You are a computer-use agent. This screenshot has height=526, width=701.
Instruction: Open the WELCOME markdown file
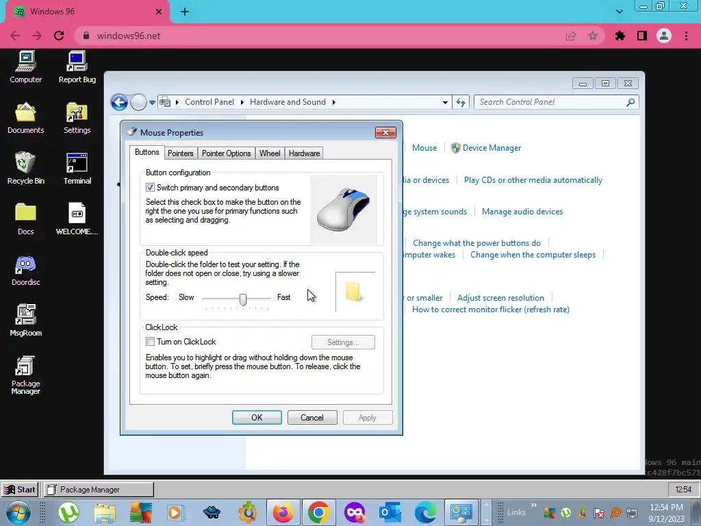click(x=77, y=218)
